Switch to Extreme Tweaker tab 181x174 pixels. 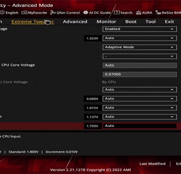[x=33, y=22]
